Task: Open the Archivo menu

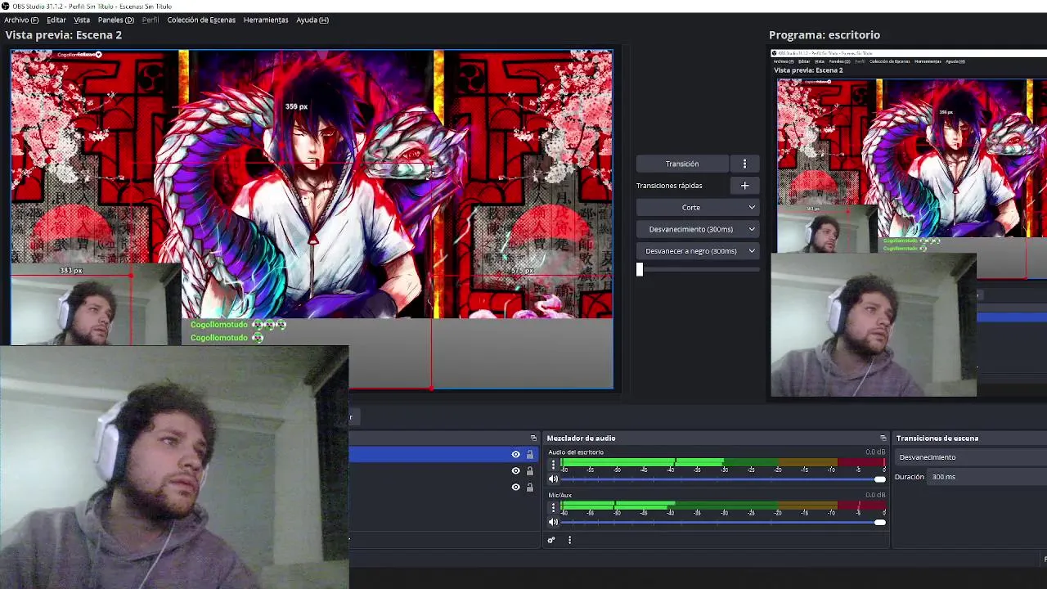Action: 21,20
